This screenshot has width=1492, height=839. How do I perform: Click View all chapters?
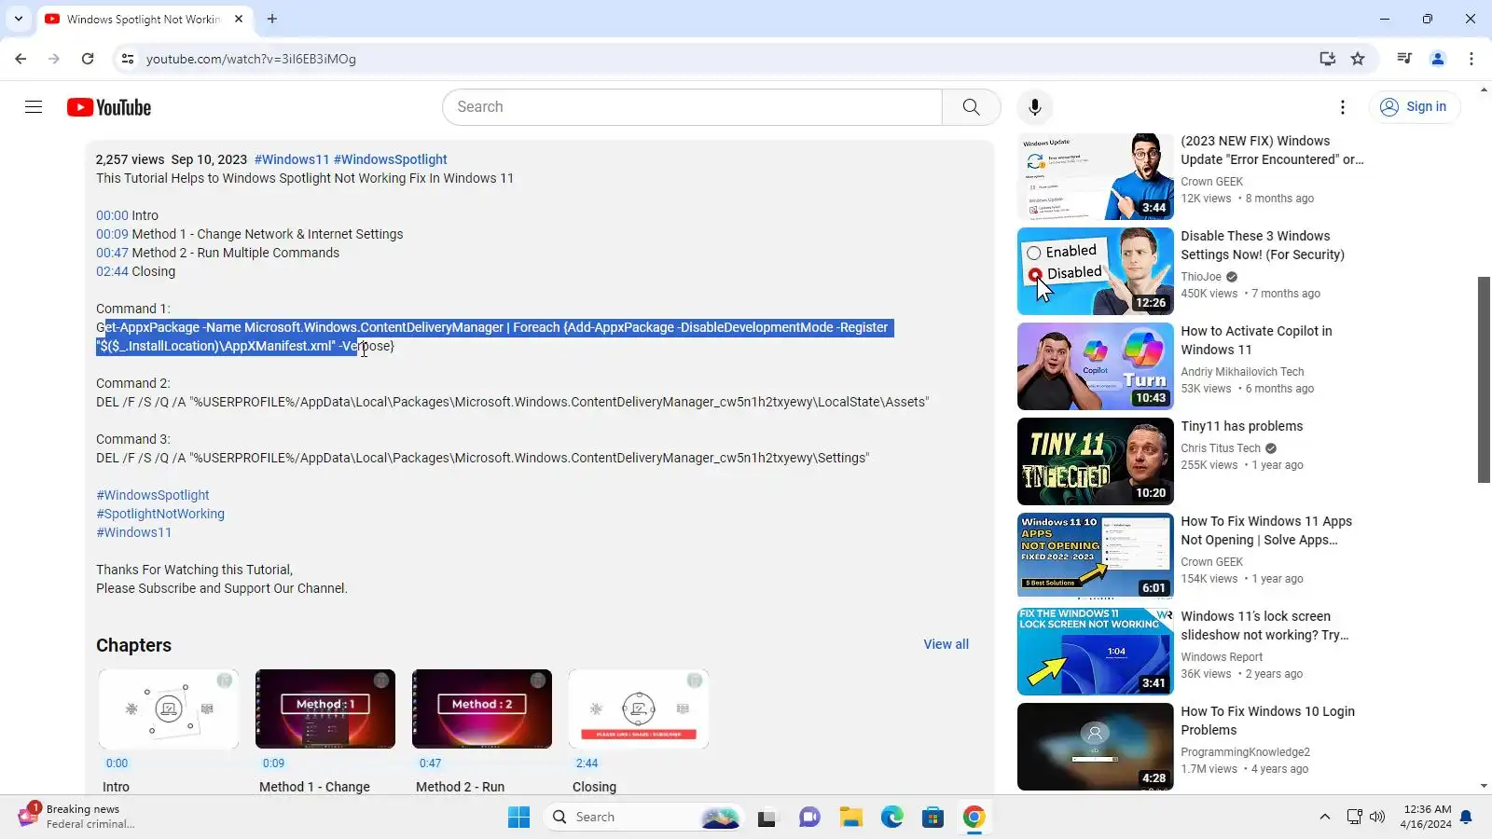946,644
